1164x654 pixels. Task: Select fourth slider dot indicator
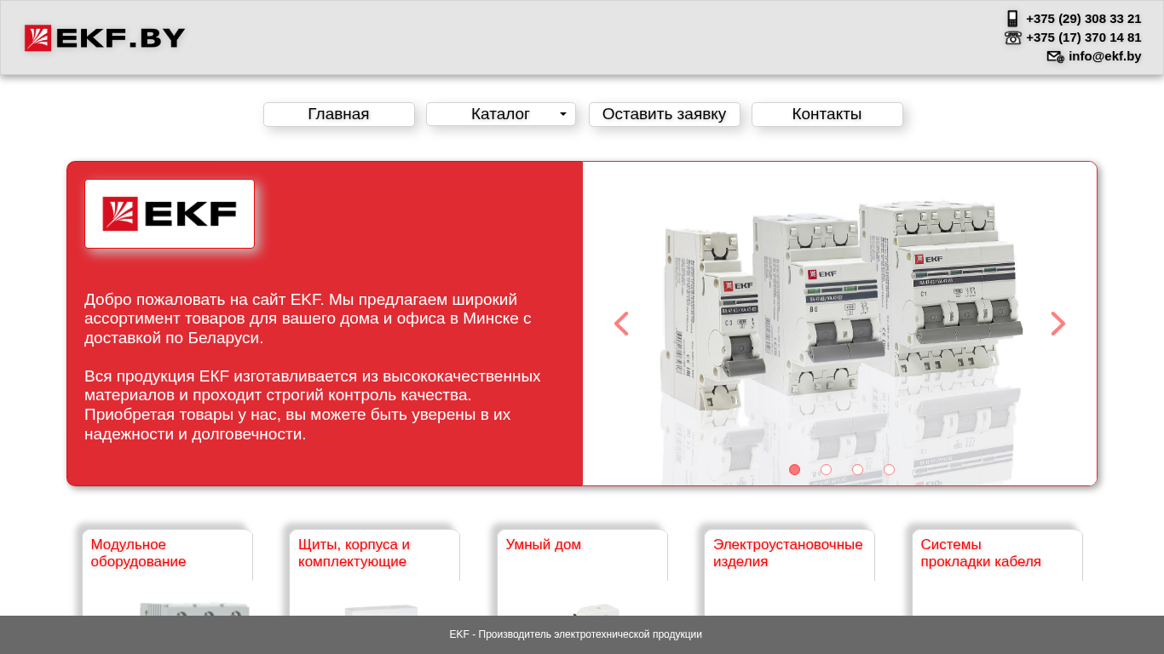[889, 470]
